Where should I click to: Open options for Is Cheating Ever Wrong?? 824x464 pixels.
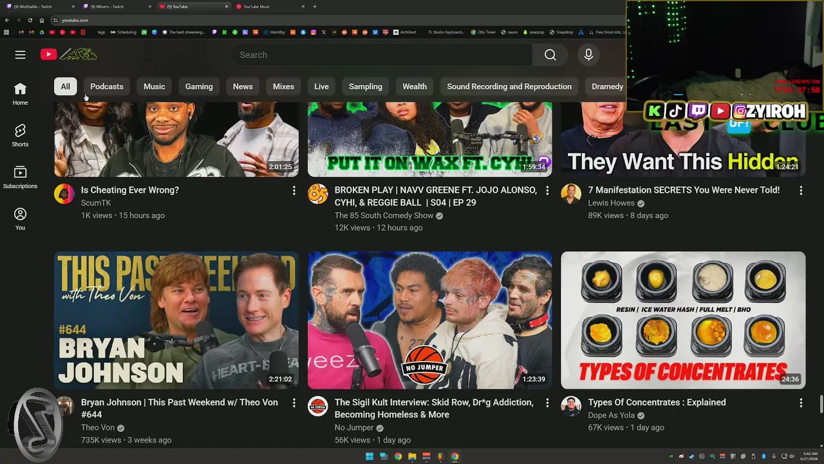[294, 191]
